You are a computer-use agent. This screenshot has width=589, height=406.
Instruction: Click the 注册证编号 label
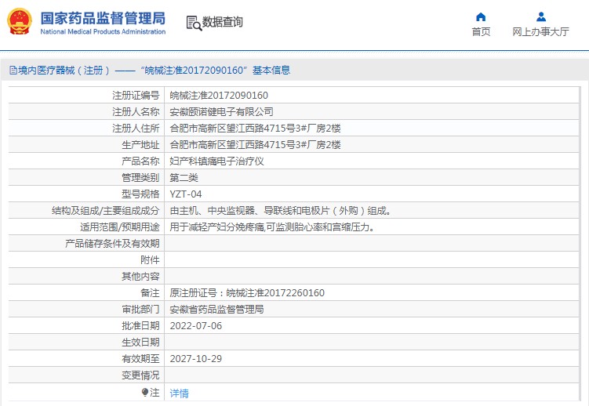tap(136, 96)
